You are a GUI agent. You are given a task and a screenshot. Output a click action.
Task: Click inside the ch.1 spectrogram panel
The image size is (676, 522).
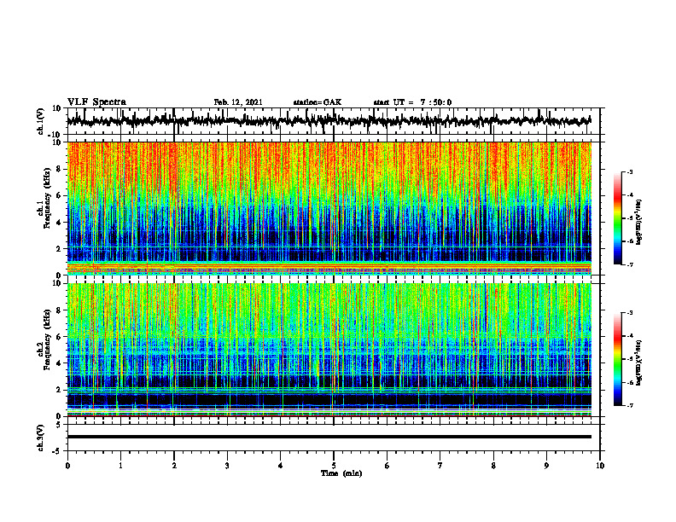(x=329, y=208)
